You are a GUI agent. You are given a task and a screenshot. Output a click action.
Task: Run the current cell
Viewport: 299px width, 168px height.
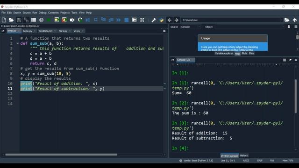coord(57,20)
